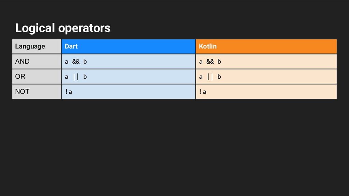Click the word 'operators' in the title

[x=85, y=28]
